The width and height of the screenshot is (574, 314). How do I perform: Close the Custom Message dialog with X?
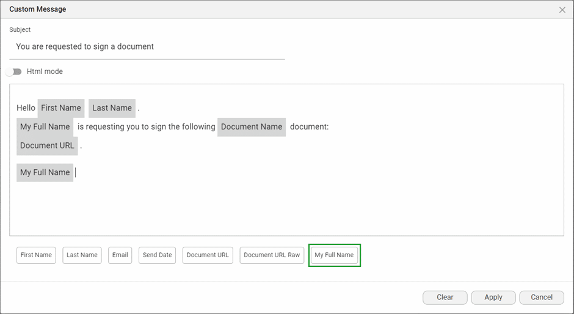click(x=562, y=10)
